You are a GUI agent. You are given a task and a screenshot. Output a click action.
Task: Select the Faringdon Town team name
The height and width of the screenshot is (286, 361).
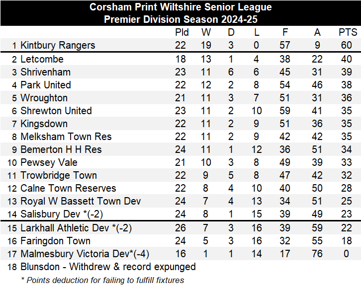click(x=55, y=241)
